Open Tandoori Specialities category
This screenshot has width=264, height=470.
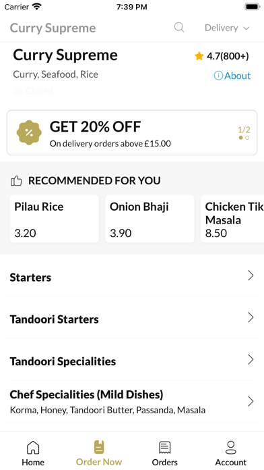(x=132, y=360)
